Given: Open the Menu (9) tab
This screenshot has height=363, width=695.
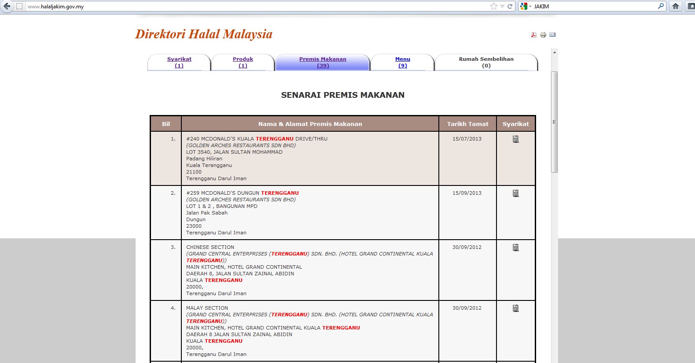Looking at the screenshot, I should click(403, 62).
